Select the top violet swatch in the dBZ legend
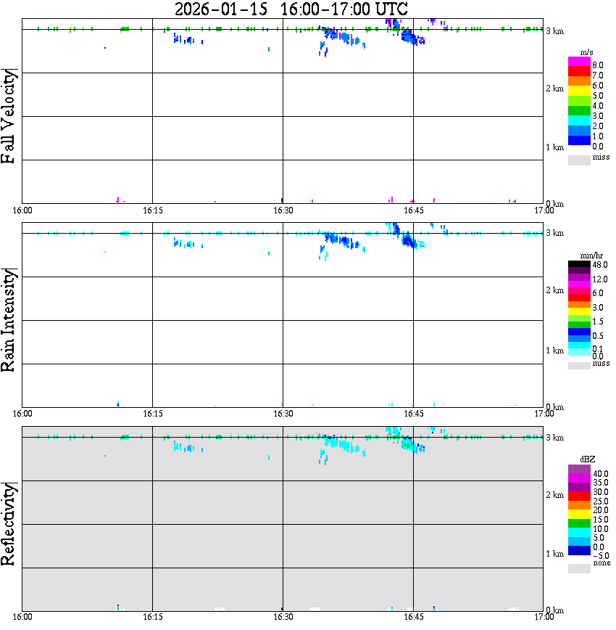Viewport: 616px width, 630px height. click(579, 470)
